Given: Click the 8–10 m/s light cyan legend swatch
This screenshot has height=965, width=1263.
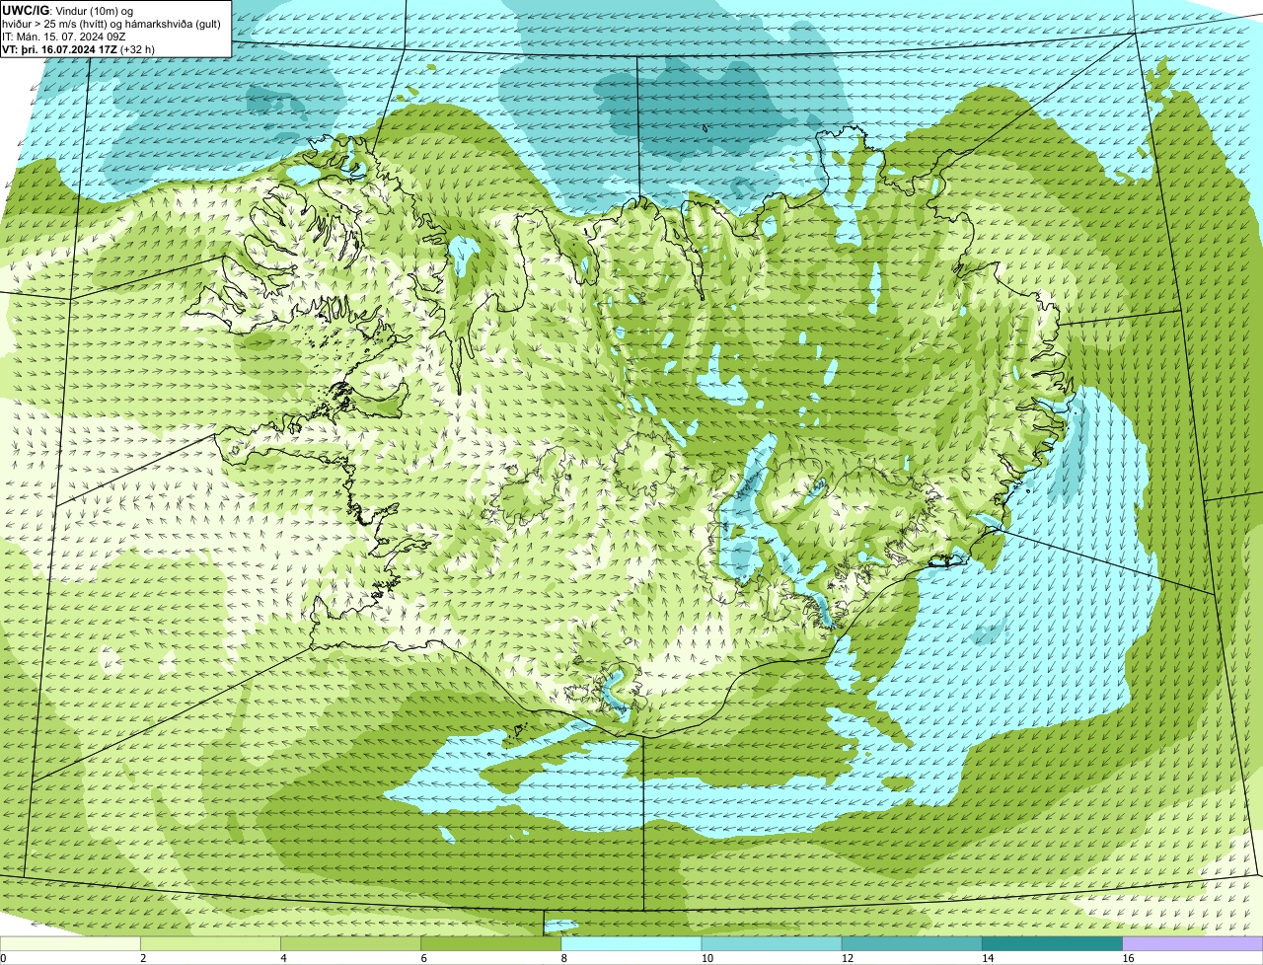Looking at the screenshot, I should [631, 943].
